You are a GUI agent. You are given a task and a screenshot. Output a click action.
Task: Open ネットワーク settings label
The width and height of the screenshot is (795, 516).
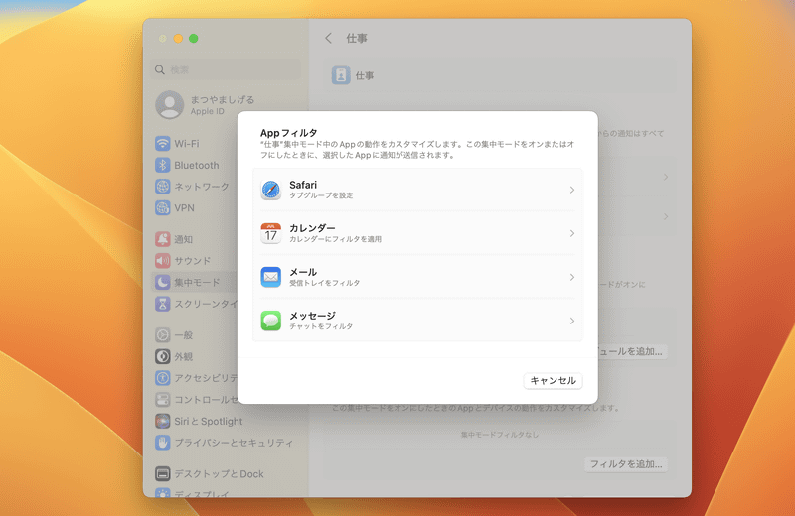[x=202, y=187]
